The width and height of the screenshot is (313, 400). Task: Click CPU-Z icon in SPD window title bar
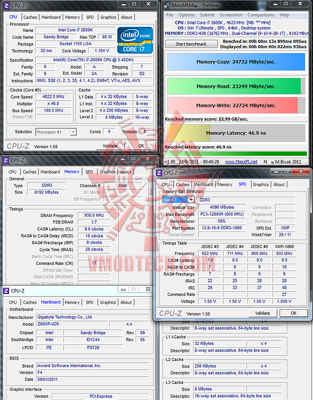pos(159,173)
